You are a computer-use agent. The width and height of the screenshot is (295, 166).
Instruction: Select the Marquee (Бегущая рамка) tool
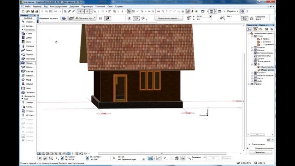click(28, 26)
